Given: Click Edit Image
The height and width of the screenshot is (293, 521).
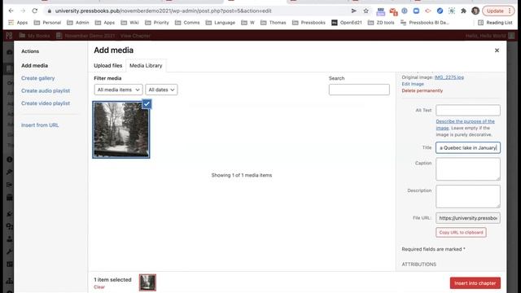Looking at the screenshot, I should [413, 84].
